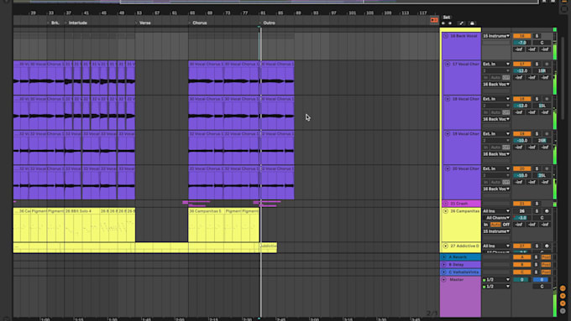
Task: Fold the 16 Back Vocal group track
Action: [446, 36]
